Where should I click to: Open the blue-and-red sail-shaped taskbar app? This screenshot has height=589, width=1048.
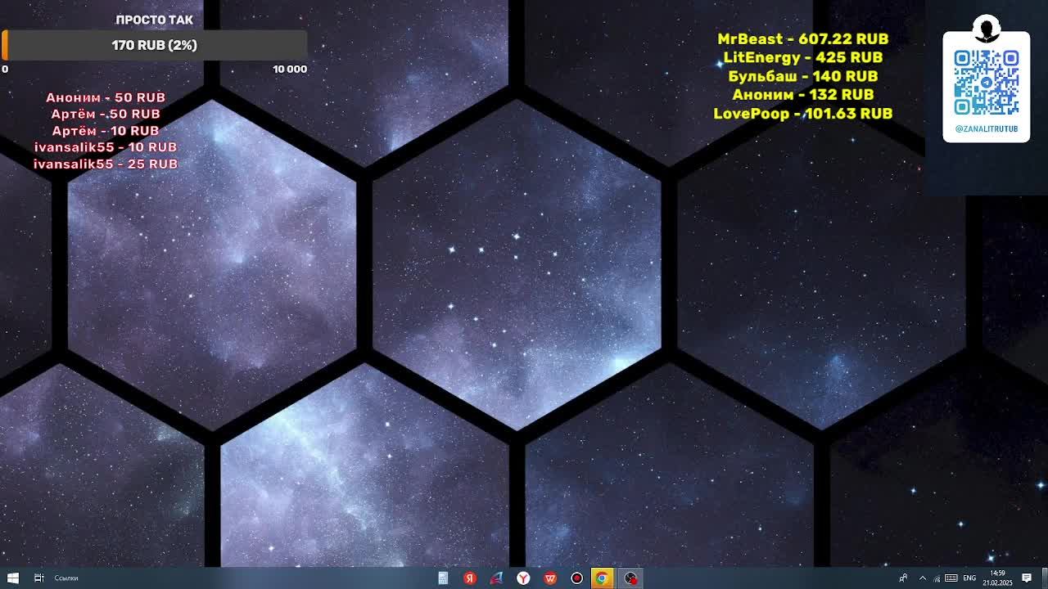(x=496, y=578)
